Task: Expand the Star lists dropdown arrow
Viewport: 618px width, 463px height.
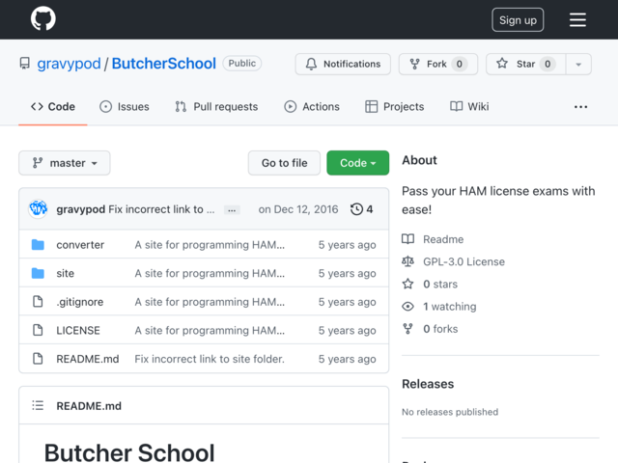Action: pyautogui.click(x=578, y=65)
